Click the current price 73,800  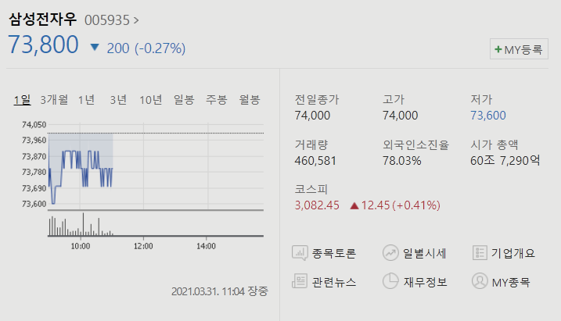click(x=43, y=45)
